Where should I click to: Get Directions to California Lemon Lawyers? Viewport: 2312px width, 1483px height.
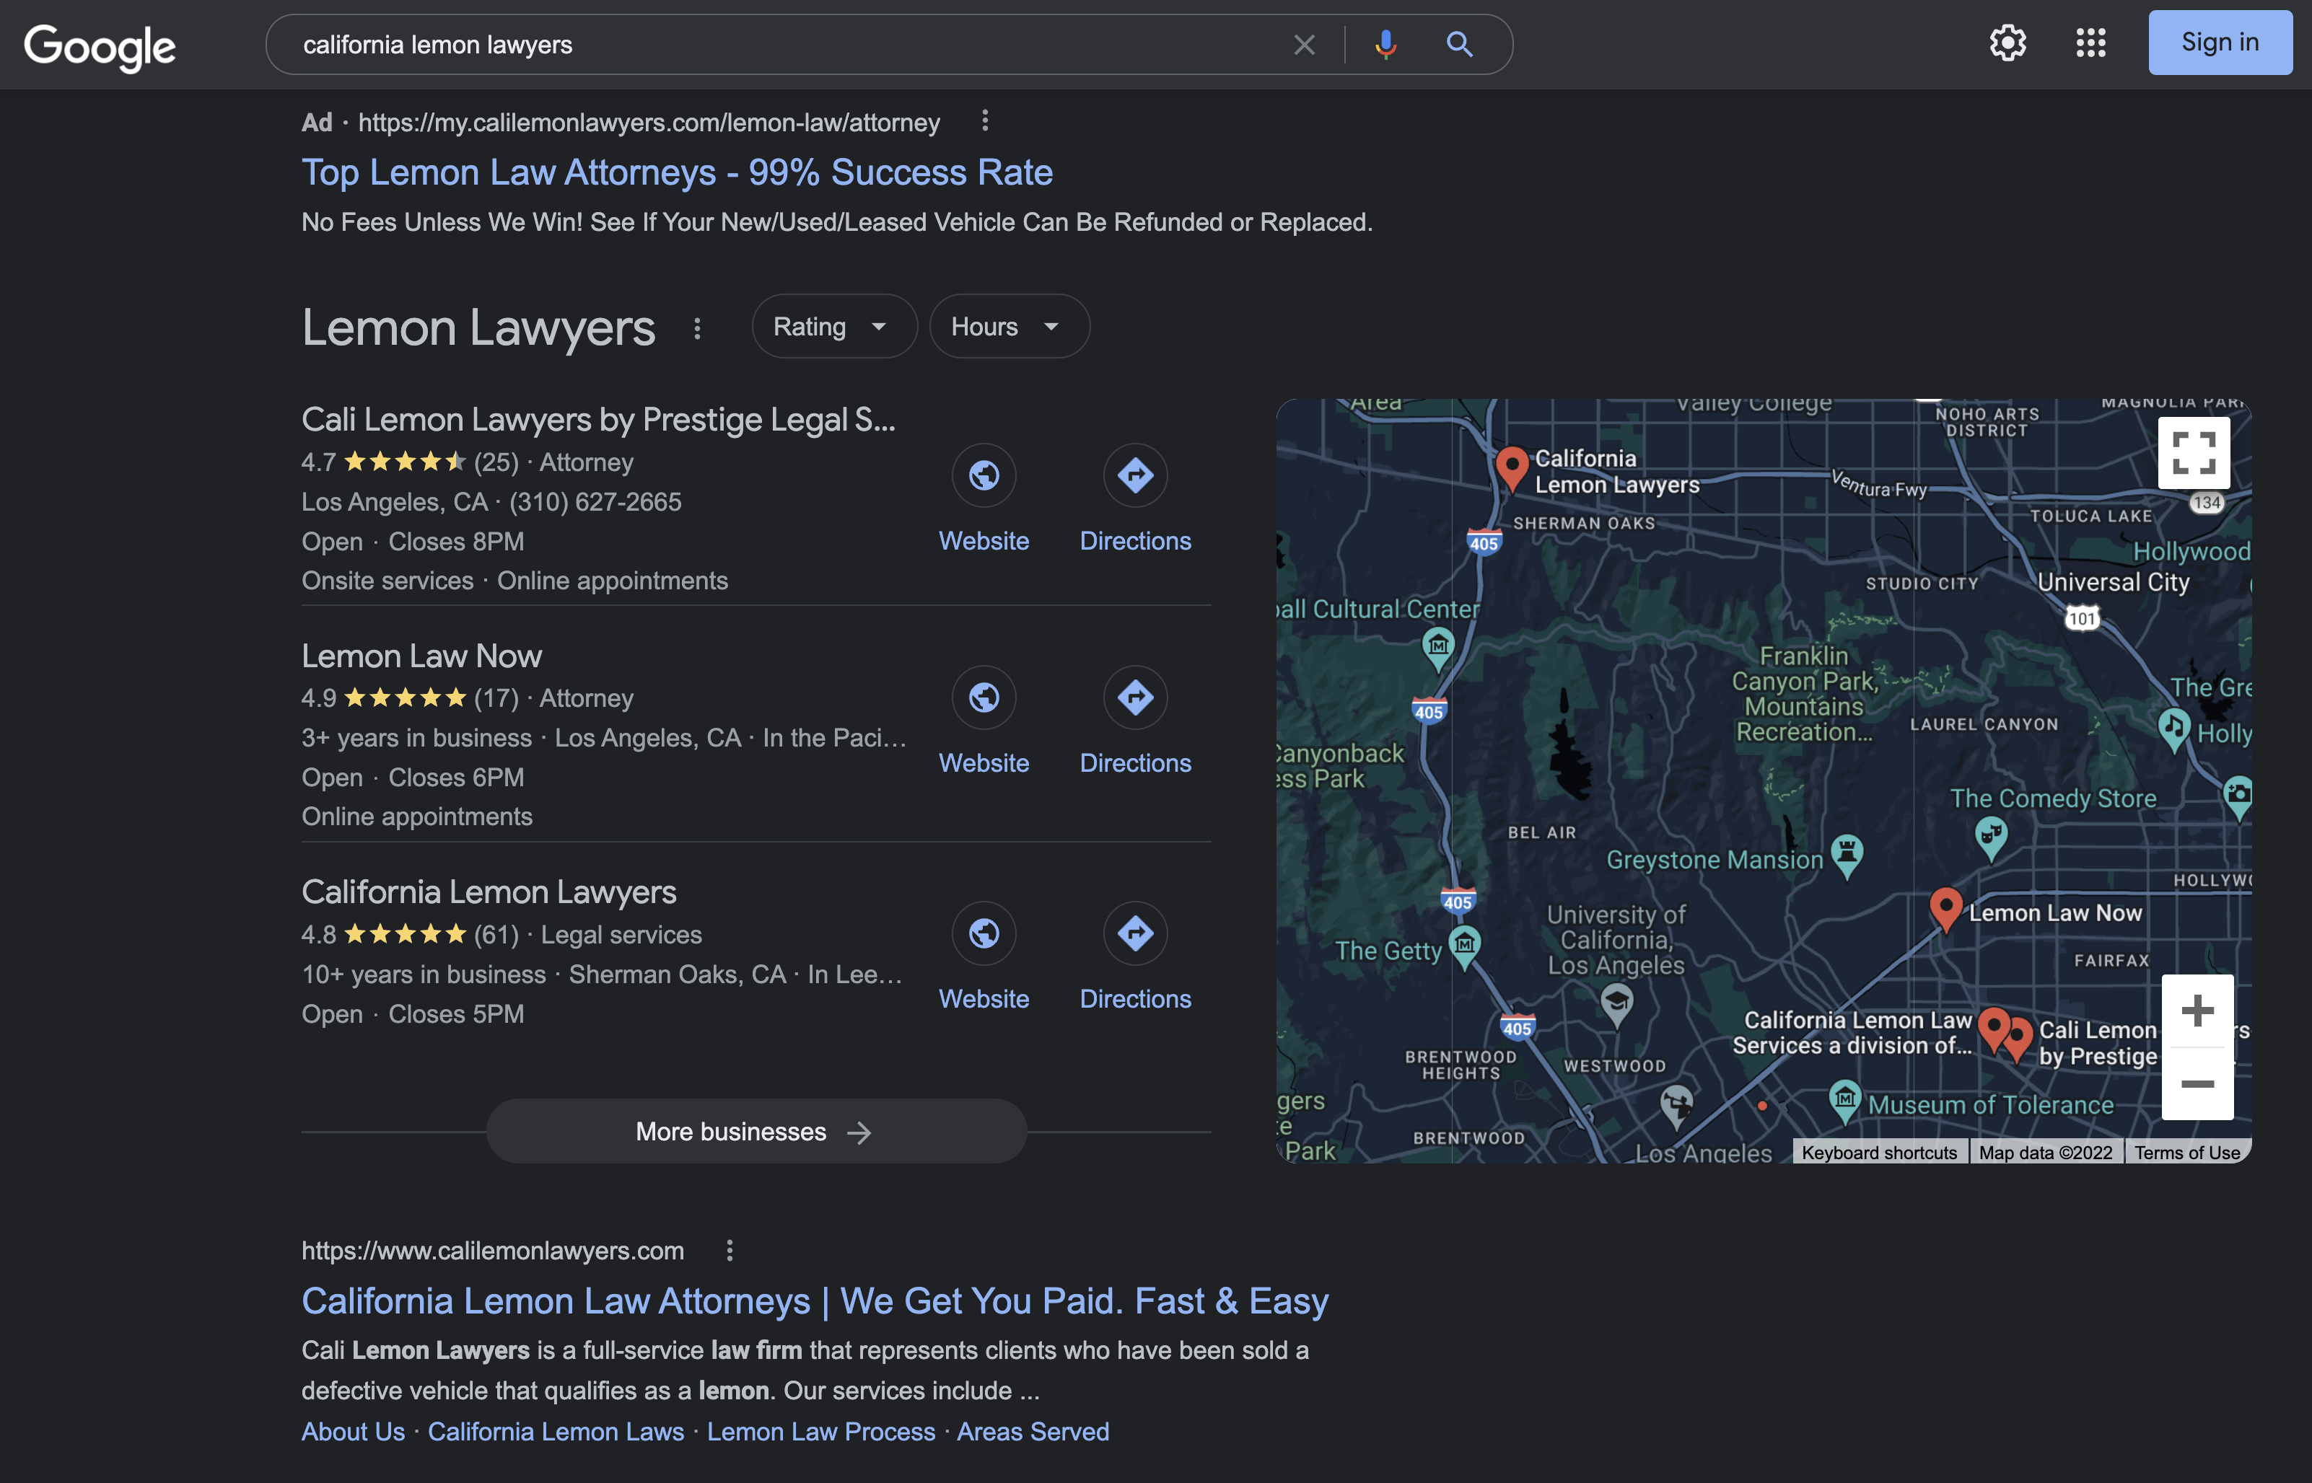[1135, 933]
